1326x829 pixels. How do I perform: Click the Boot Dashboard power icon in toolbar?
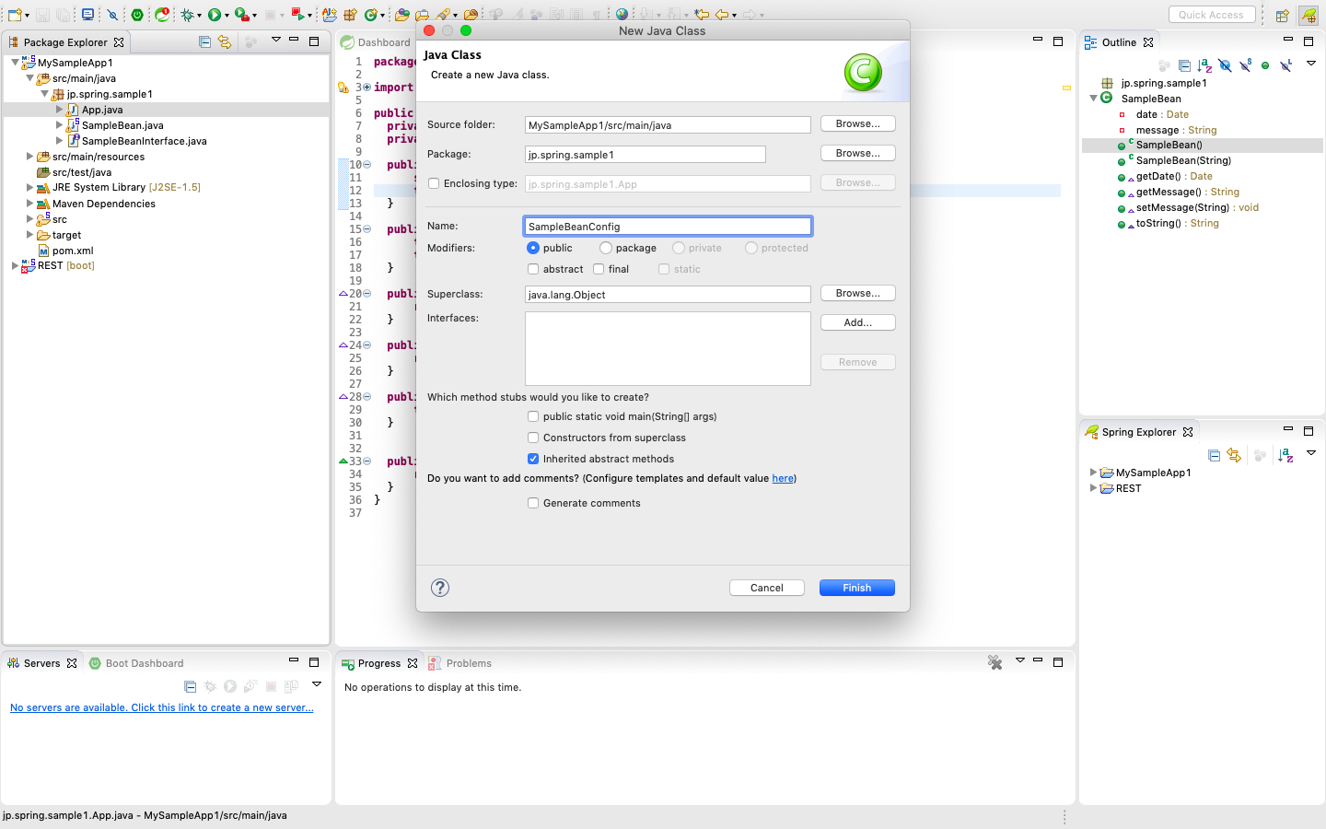137,15
